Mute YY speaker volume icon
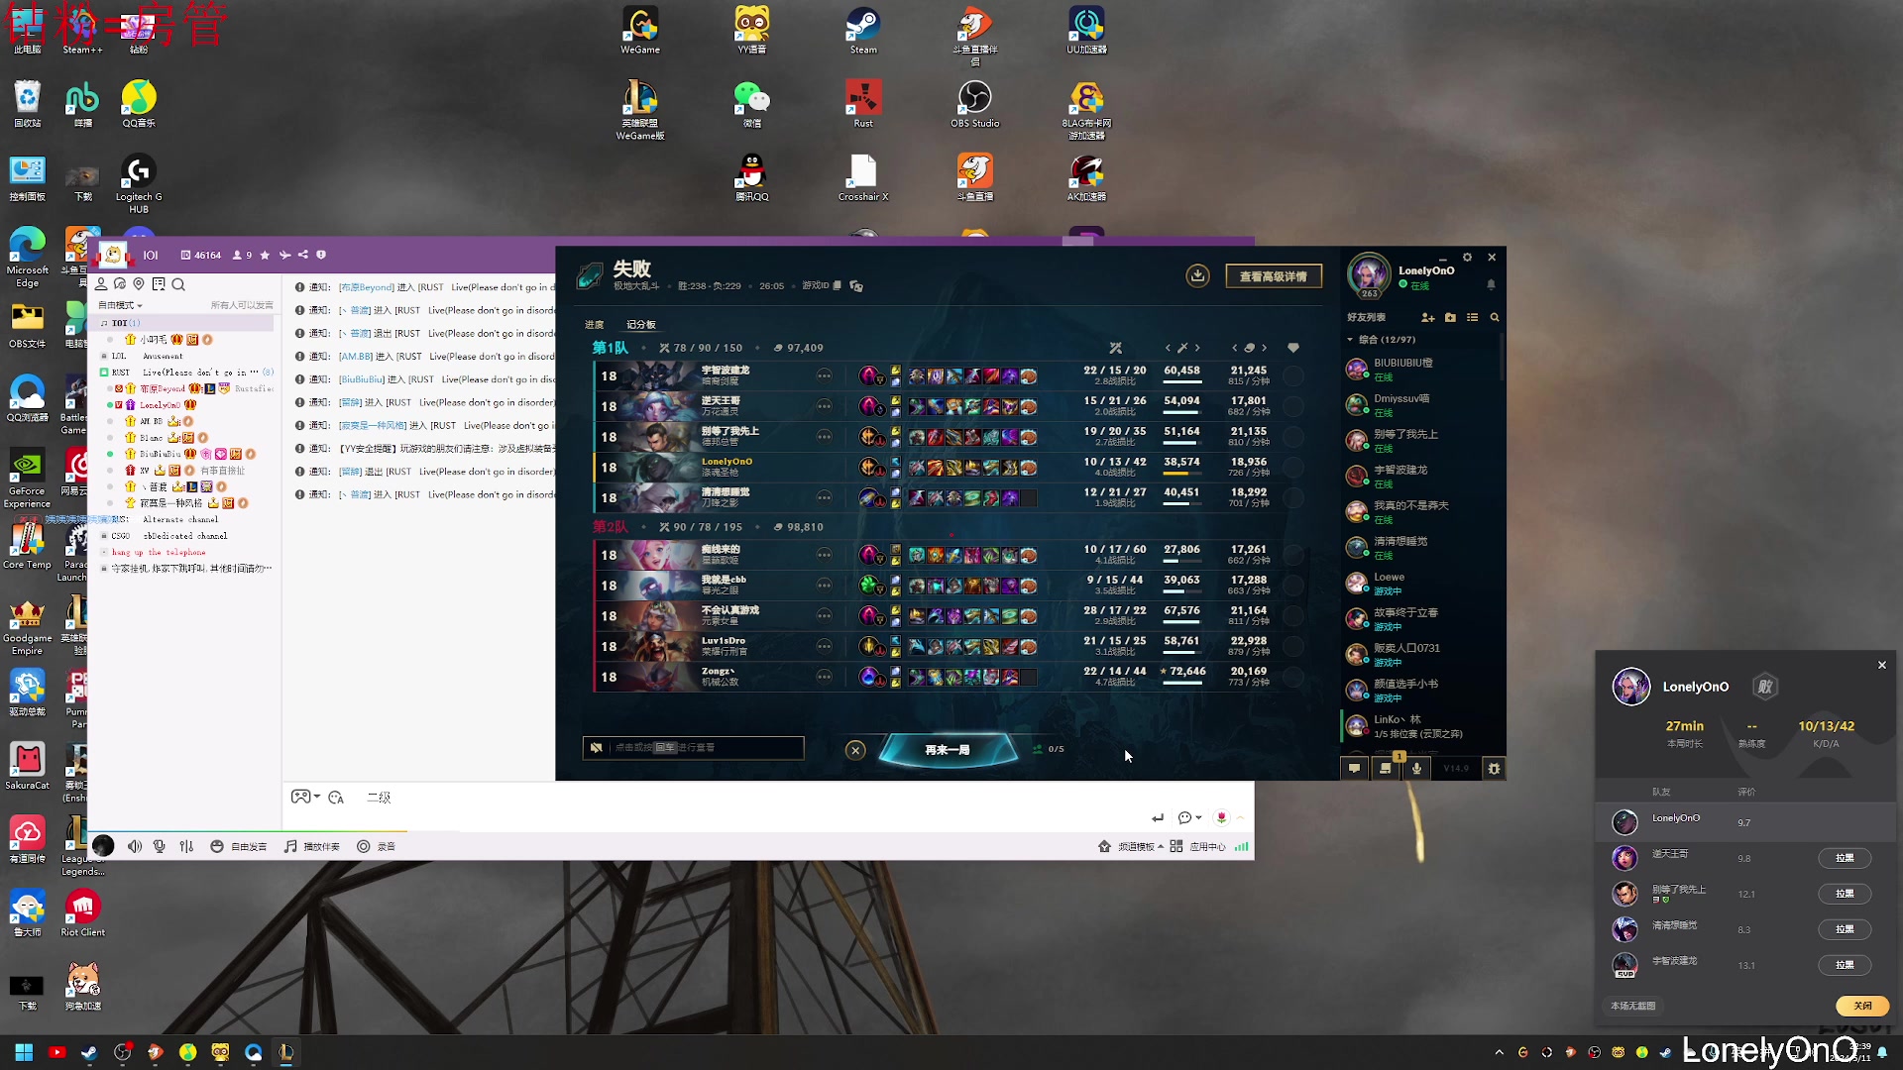This screenshot has height=1070, width=1903. [x=135, y=846]
